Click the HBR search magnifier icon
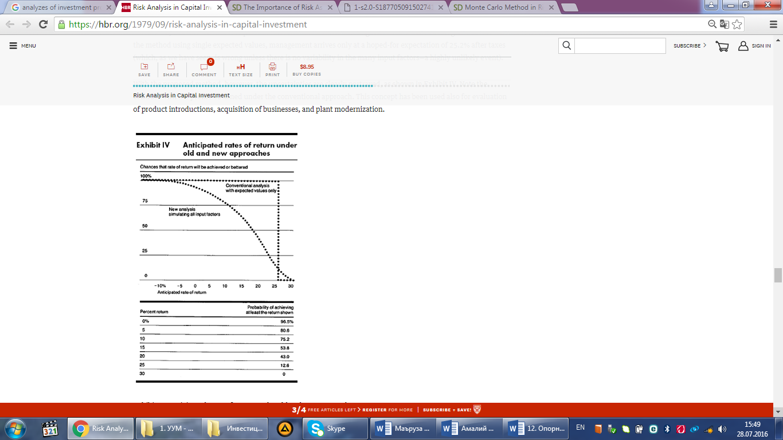Viewport: 783px width, 440px height. pos(566,46)
